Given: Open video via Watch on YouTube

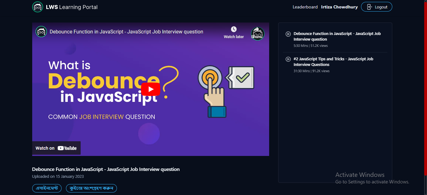Looking at the screenshot, I should (x=56, y=148).
